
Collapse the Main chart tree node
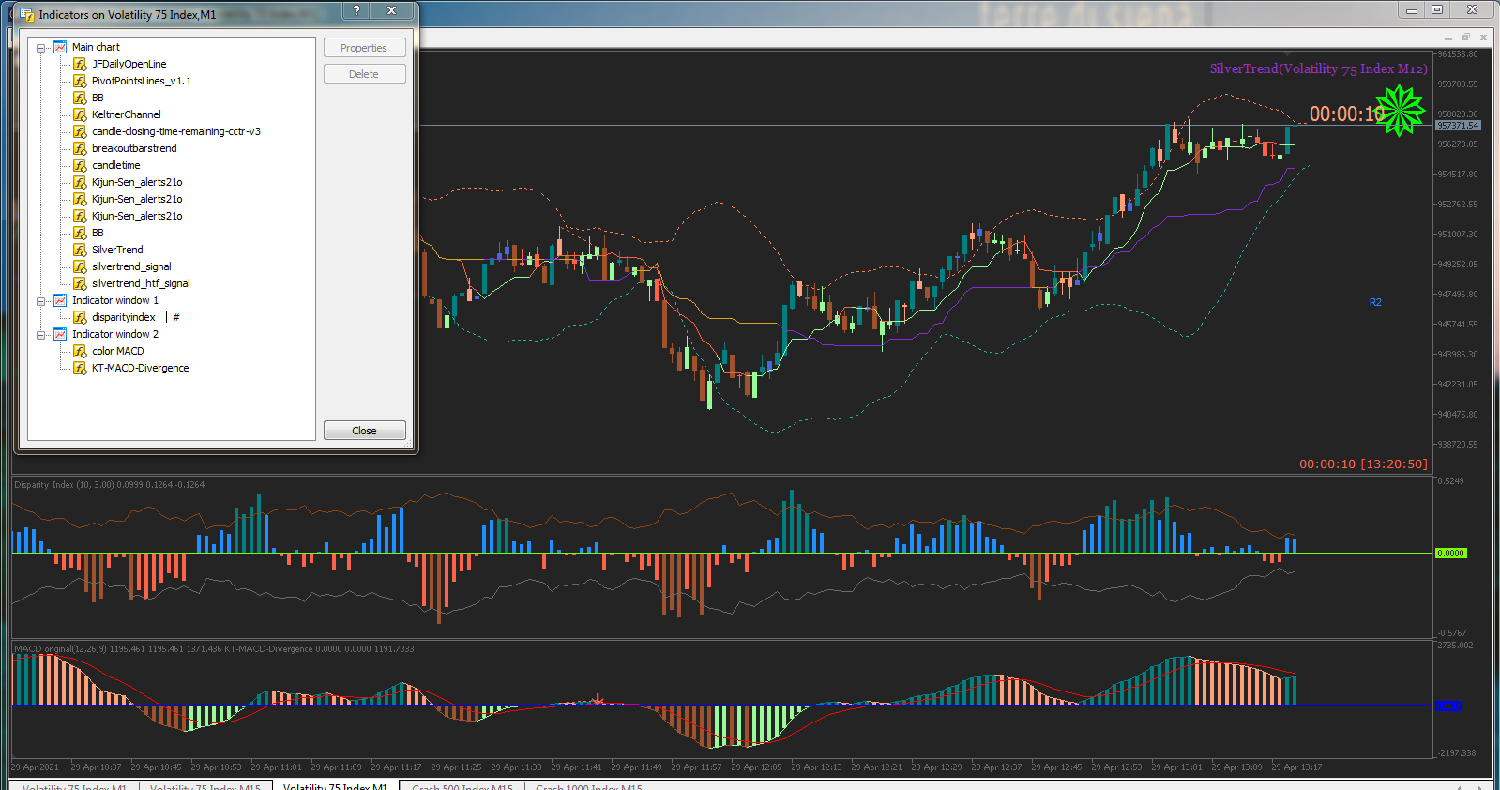coord(41,48)
